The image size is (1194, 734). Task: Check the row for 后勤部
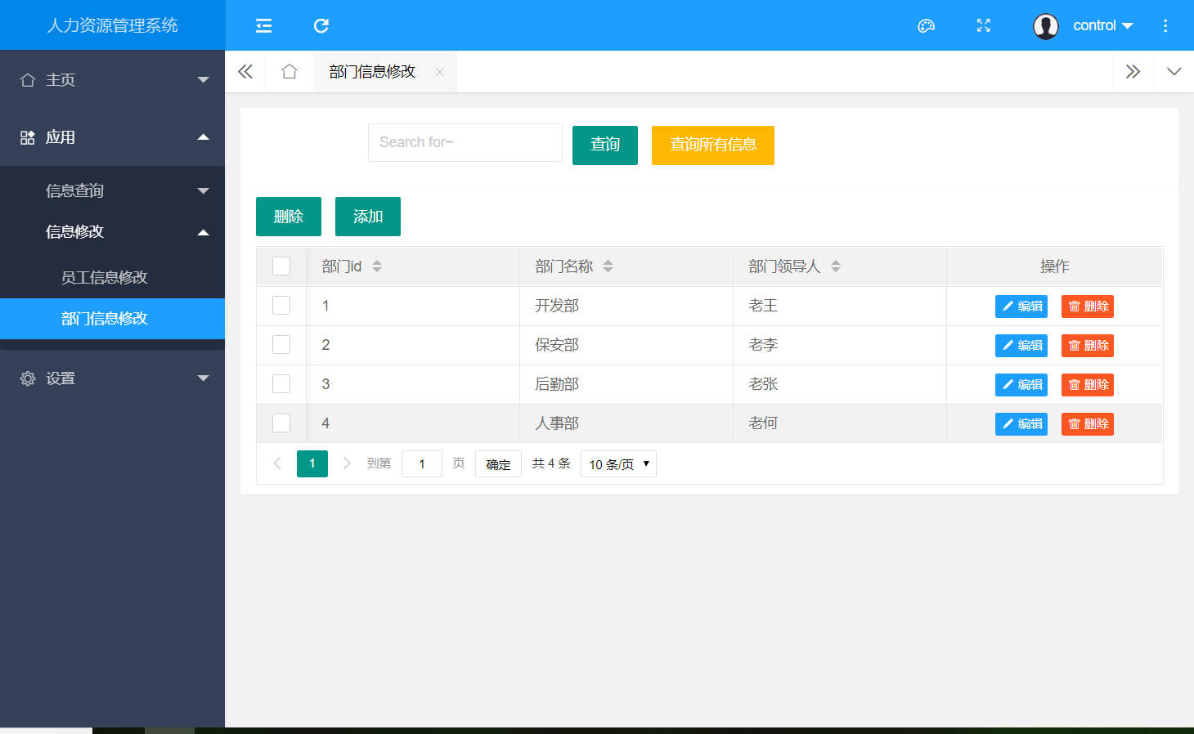pyautogui.click(x=281, y=383)
